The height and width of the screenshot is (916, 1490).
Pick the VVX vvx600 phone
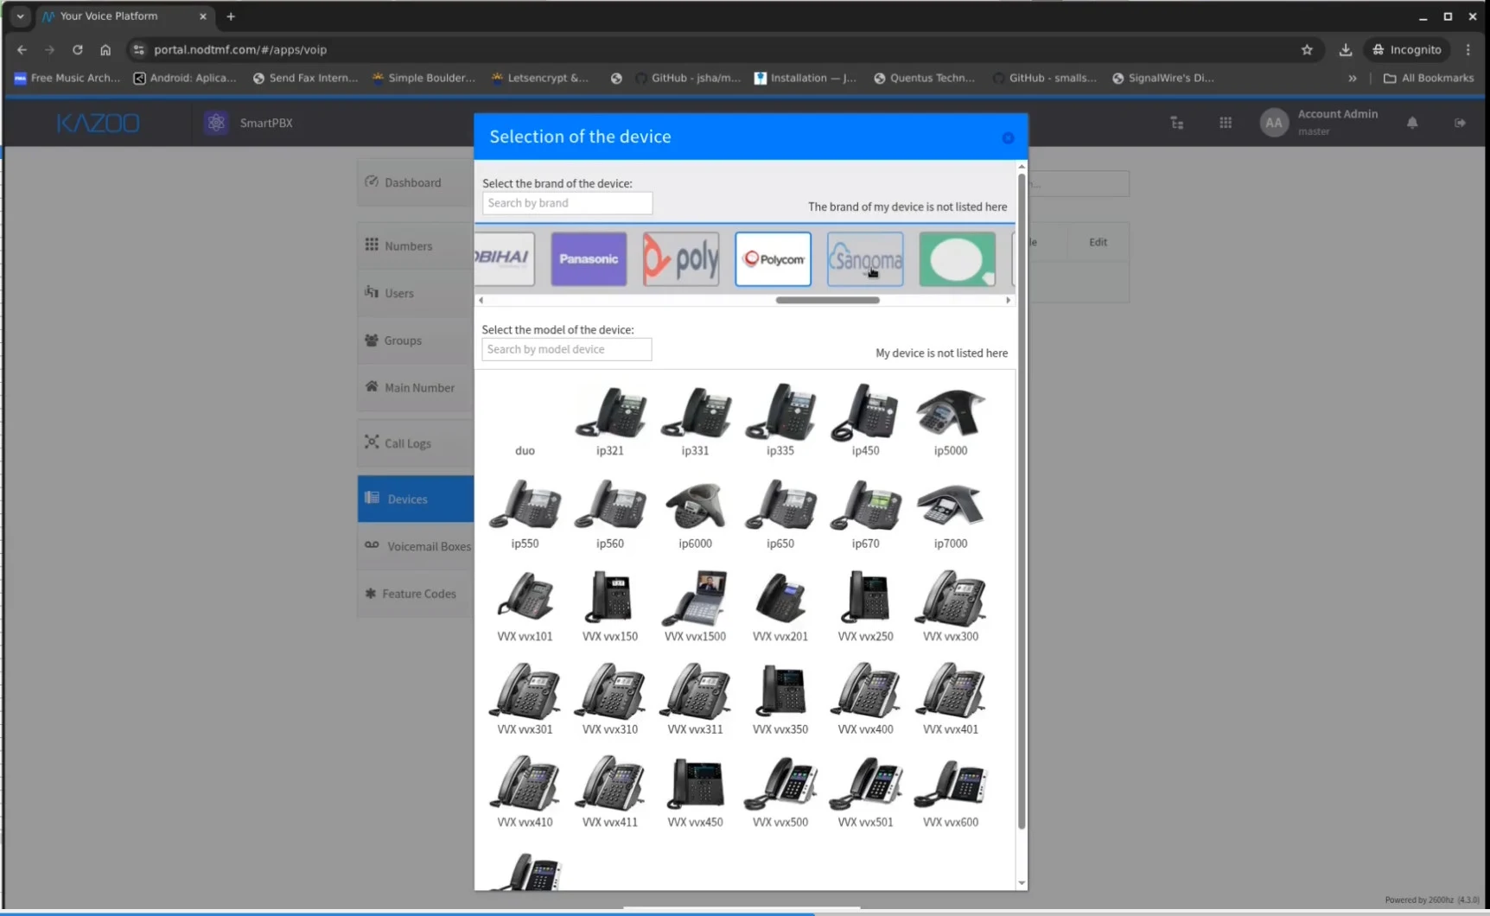[x=951, y=792]
